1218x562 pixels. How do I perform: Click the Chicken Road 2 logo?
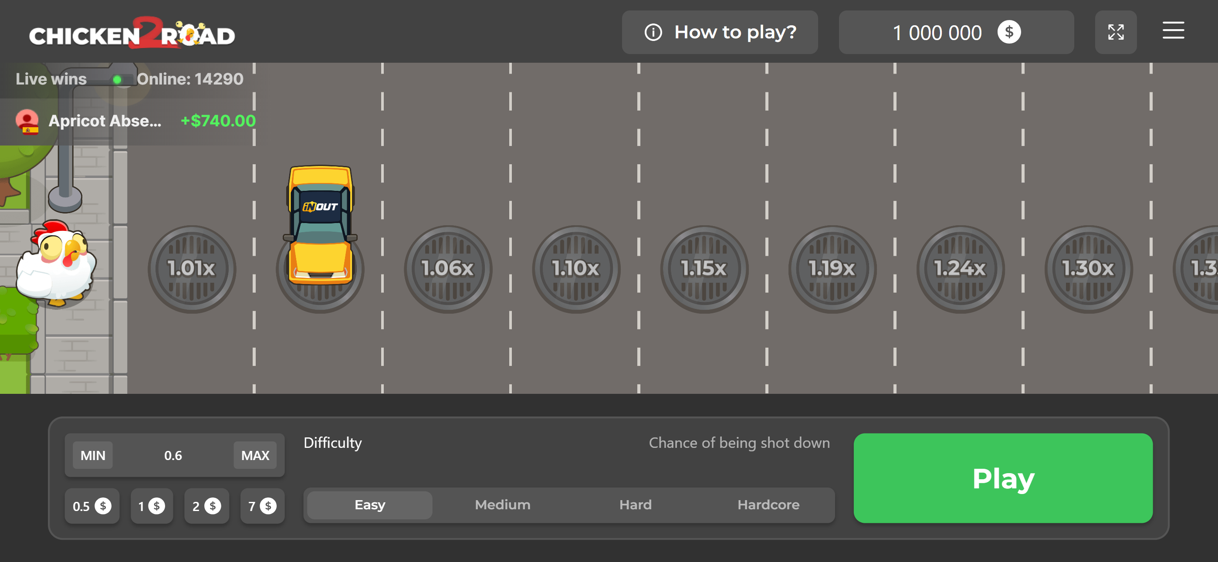tap(132, 34)
